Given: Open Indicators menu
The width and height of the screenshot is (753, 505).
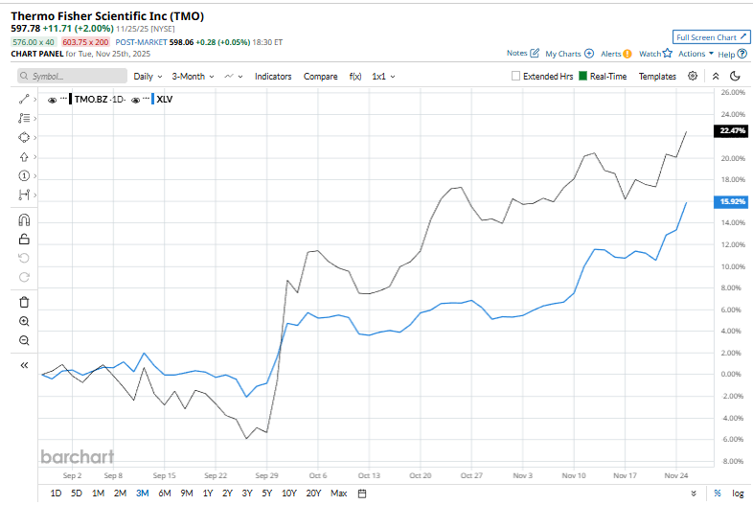Looking at the screenshot, I should tap(273, 77).
